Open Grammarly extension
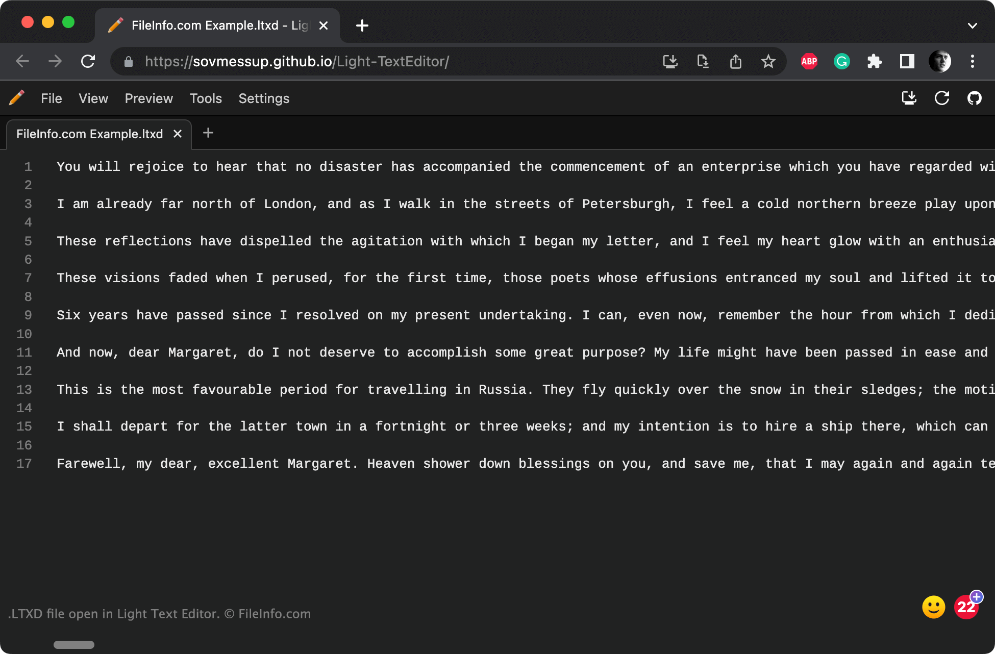Screen dimensions: 995x654 [x=842, y=62]
